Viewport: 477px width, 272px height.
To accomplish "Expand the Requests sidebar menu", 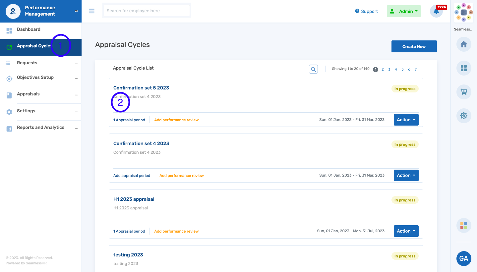I will coord(27,63).
